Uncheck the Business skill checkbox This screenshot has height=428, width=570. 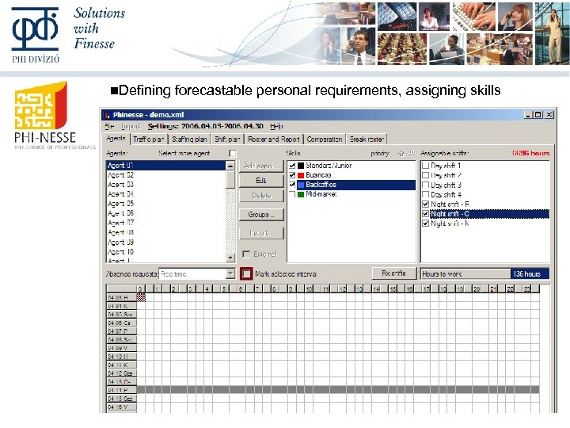[292, 175]
